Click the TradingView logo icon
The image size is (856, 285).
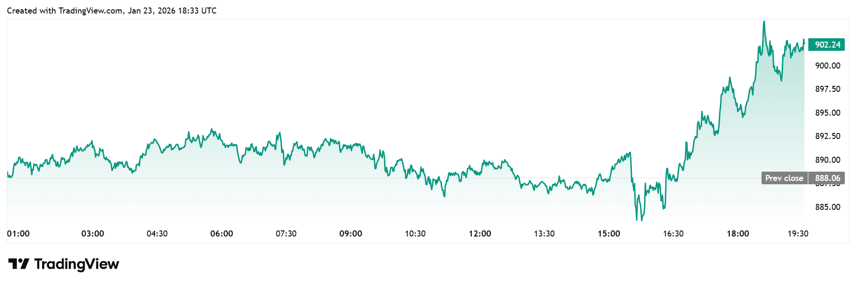click(x=19, y=264)
